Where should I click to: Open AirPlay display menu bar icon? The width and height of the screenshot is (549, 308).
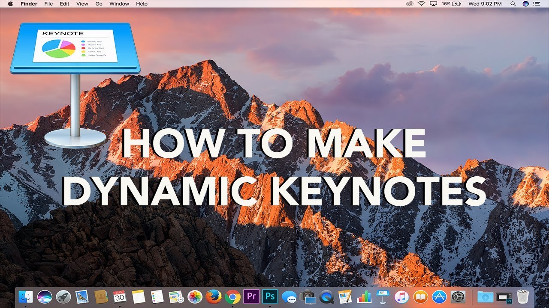[433, 4]
